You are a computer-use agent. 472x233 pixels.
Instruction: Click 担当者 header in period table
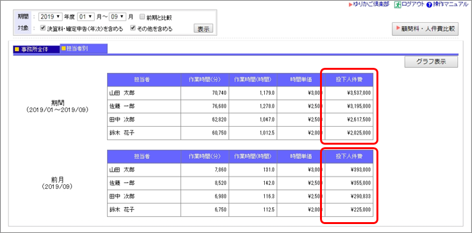tap(144, 80)
